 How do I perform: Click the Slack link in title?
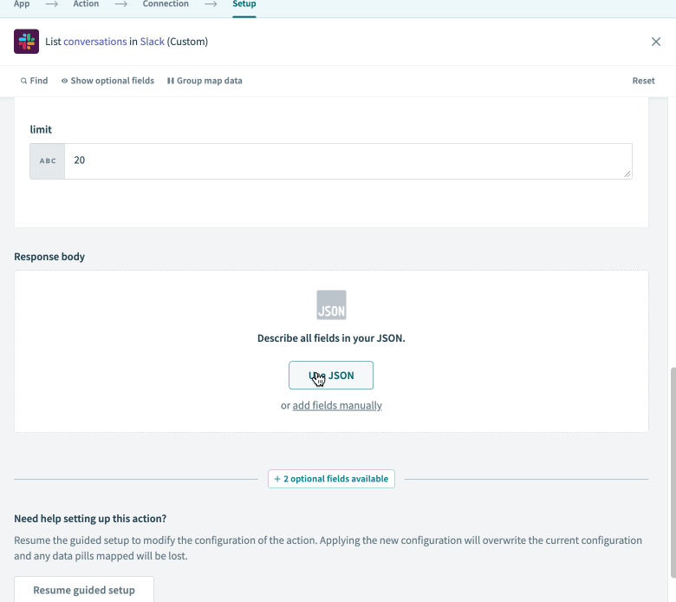pyautogui.click(x=153, y=42)
